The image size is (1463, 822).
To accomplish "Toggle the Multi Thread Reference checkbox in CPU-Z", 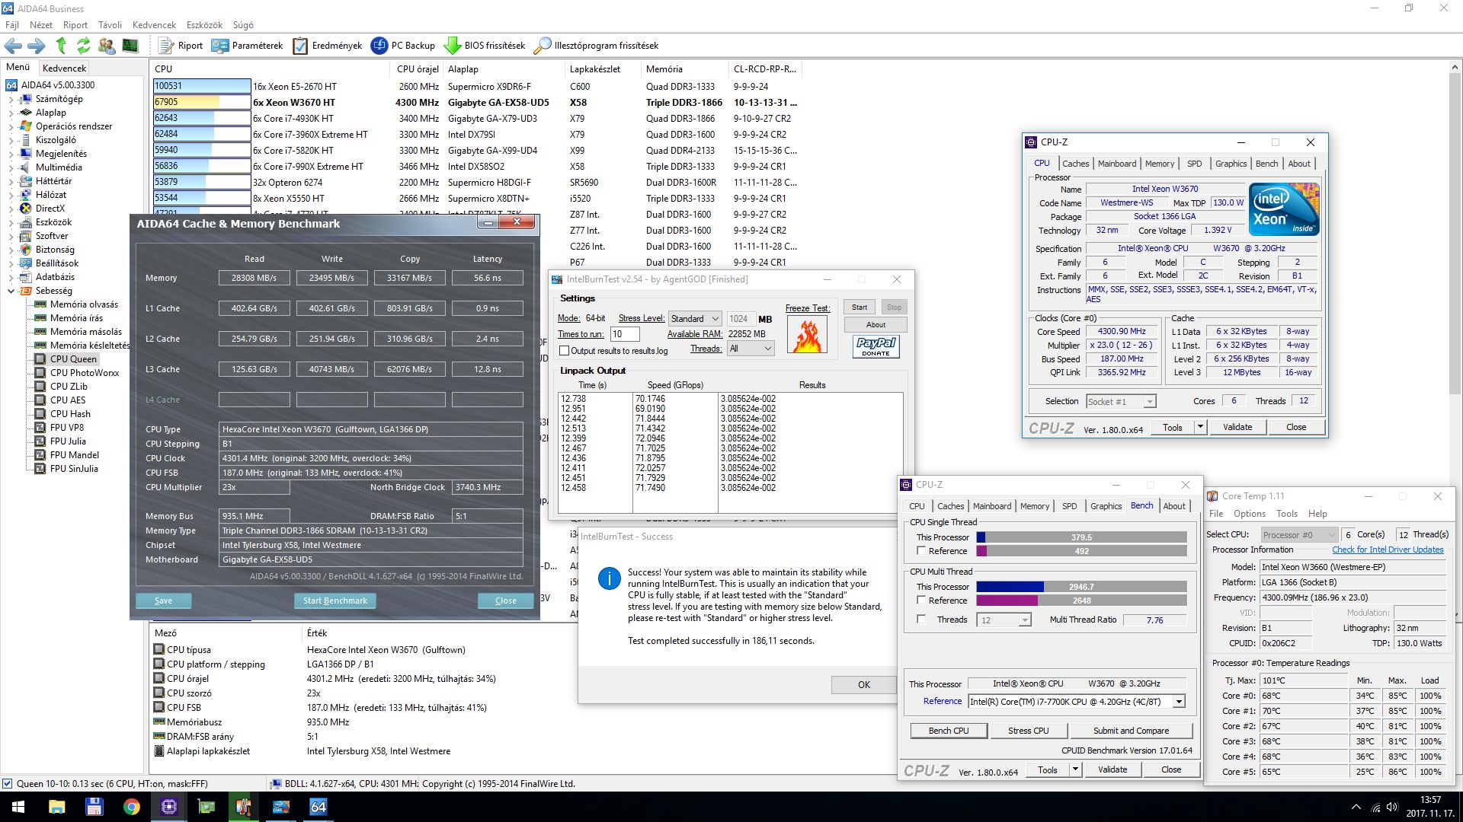I will click(x=921, y=601).
